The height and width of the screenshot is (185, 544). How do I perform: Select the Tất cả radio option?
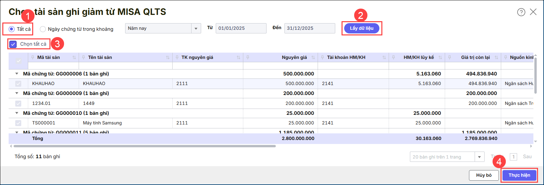(12, 29)
